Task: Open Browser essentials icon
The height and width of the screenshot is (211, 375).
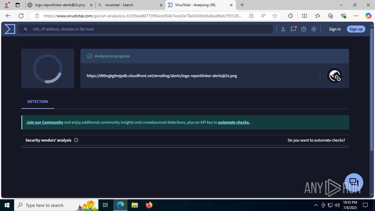Action: [343, 16]
